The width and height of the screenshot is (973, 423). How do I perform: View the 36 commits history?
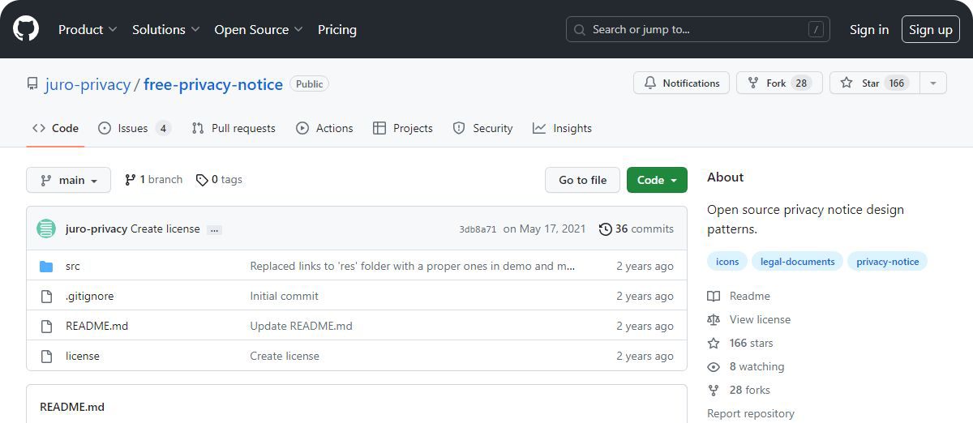tap(637, 229)
